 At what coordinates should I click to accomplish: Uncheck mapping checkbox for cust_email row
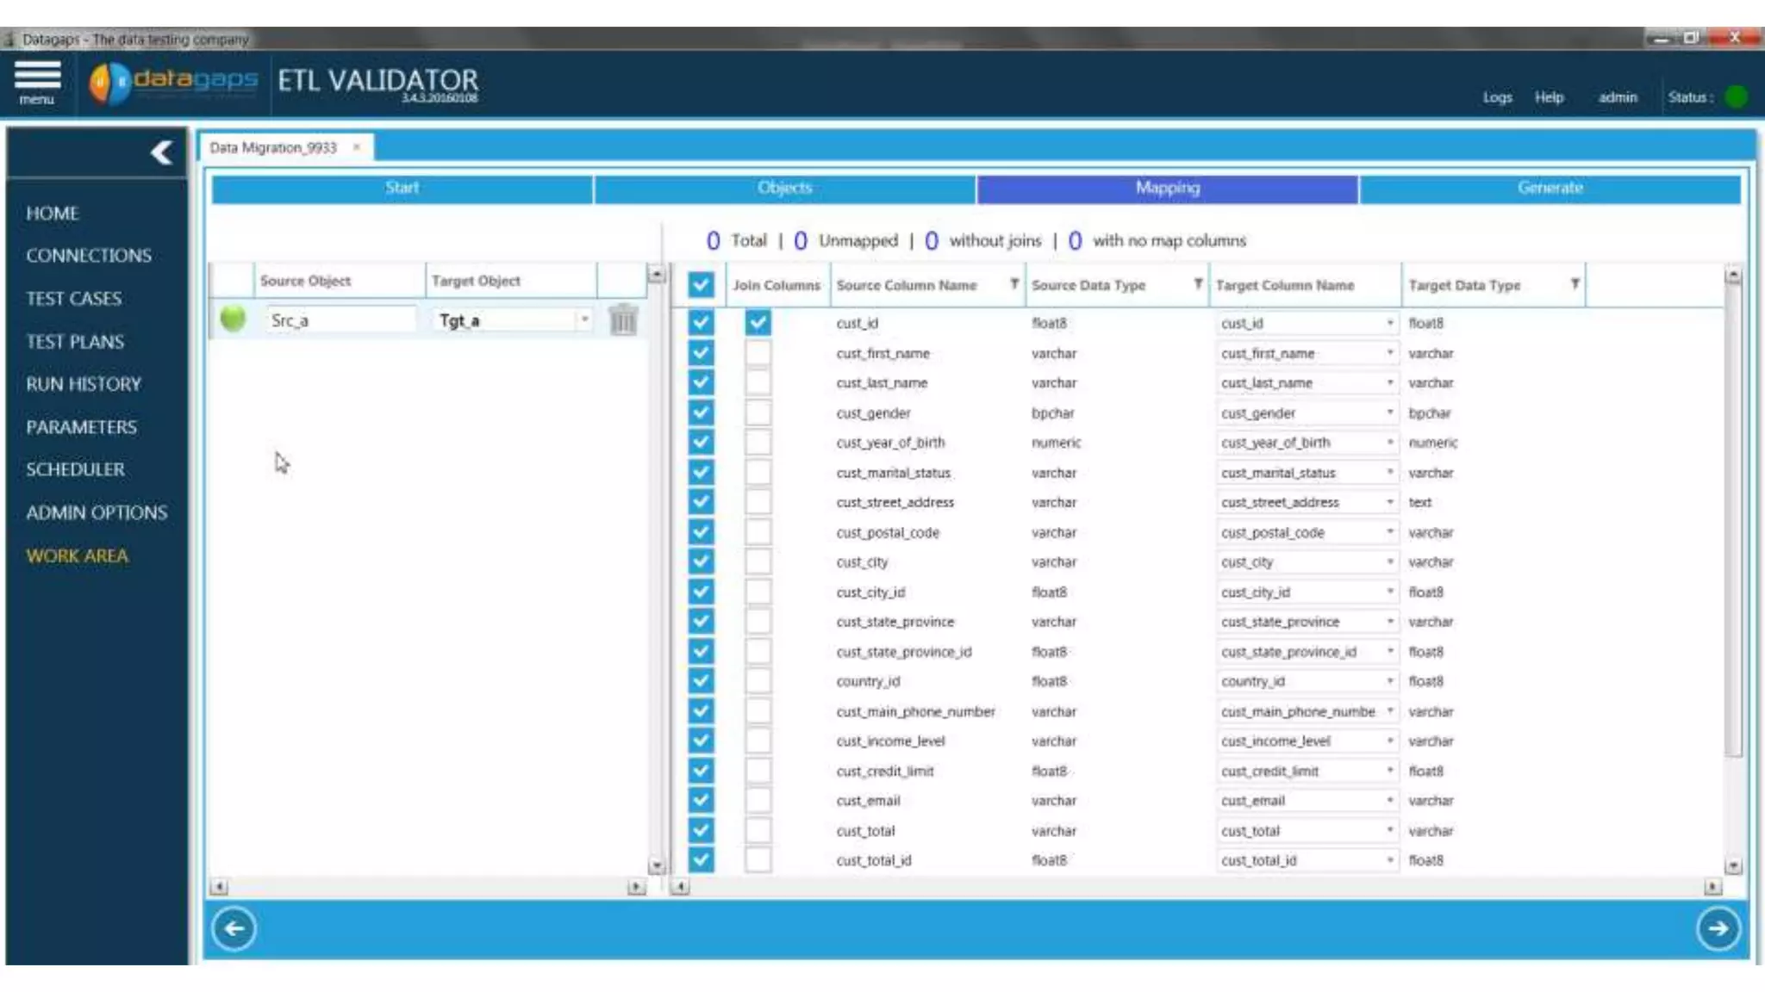(x=701, y=801)
